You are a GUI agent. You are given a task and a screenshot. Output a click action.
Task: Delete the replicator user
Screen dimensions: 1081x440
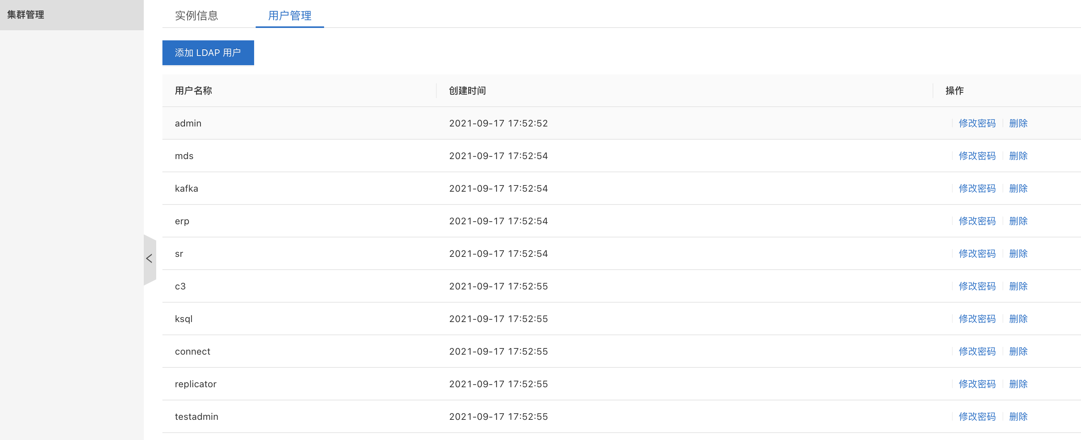pyautogui.click(x=1018, y=384)
